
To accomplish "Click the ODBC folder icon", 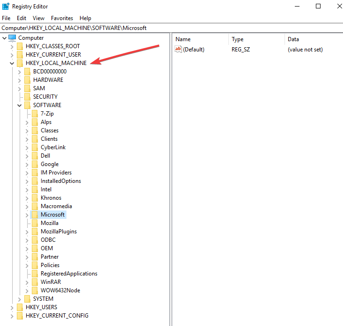I will tap(35, 240).
